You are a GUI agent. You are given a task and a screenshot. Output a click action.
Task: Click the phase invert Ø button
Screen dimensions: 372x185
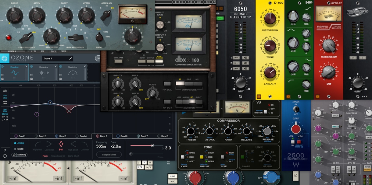coord(295,175)
